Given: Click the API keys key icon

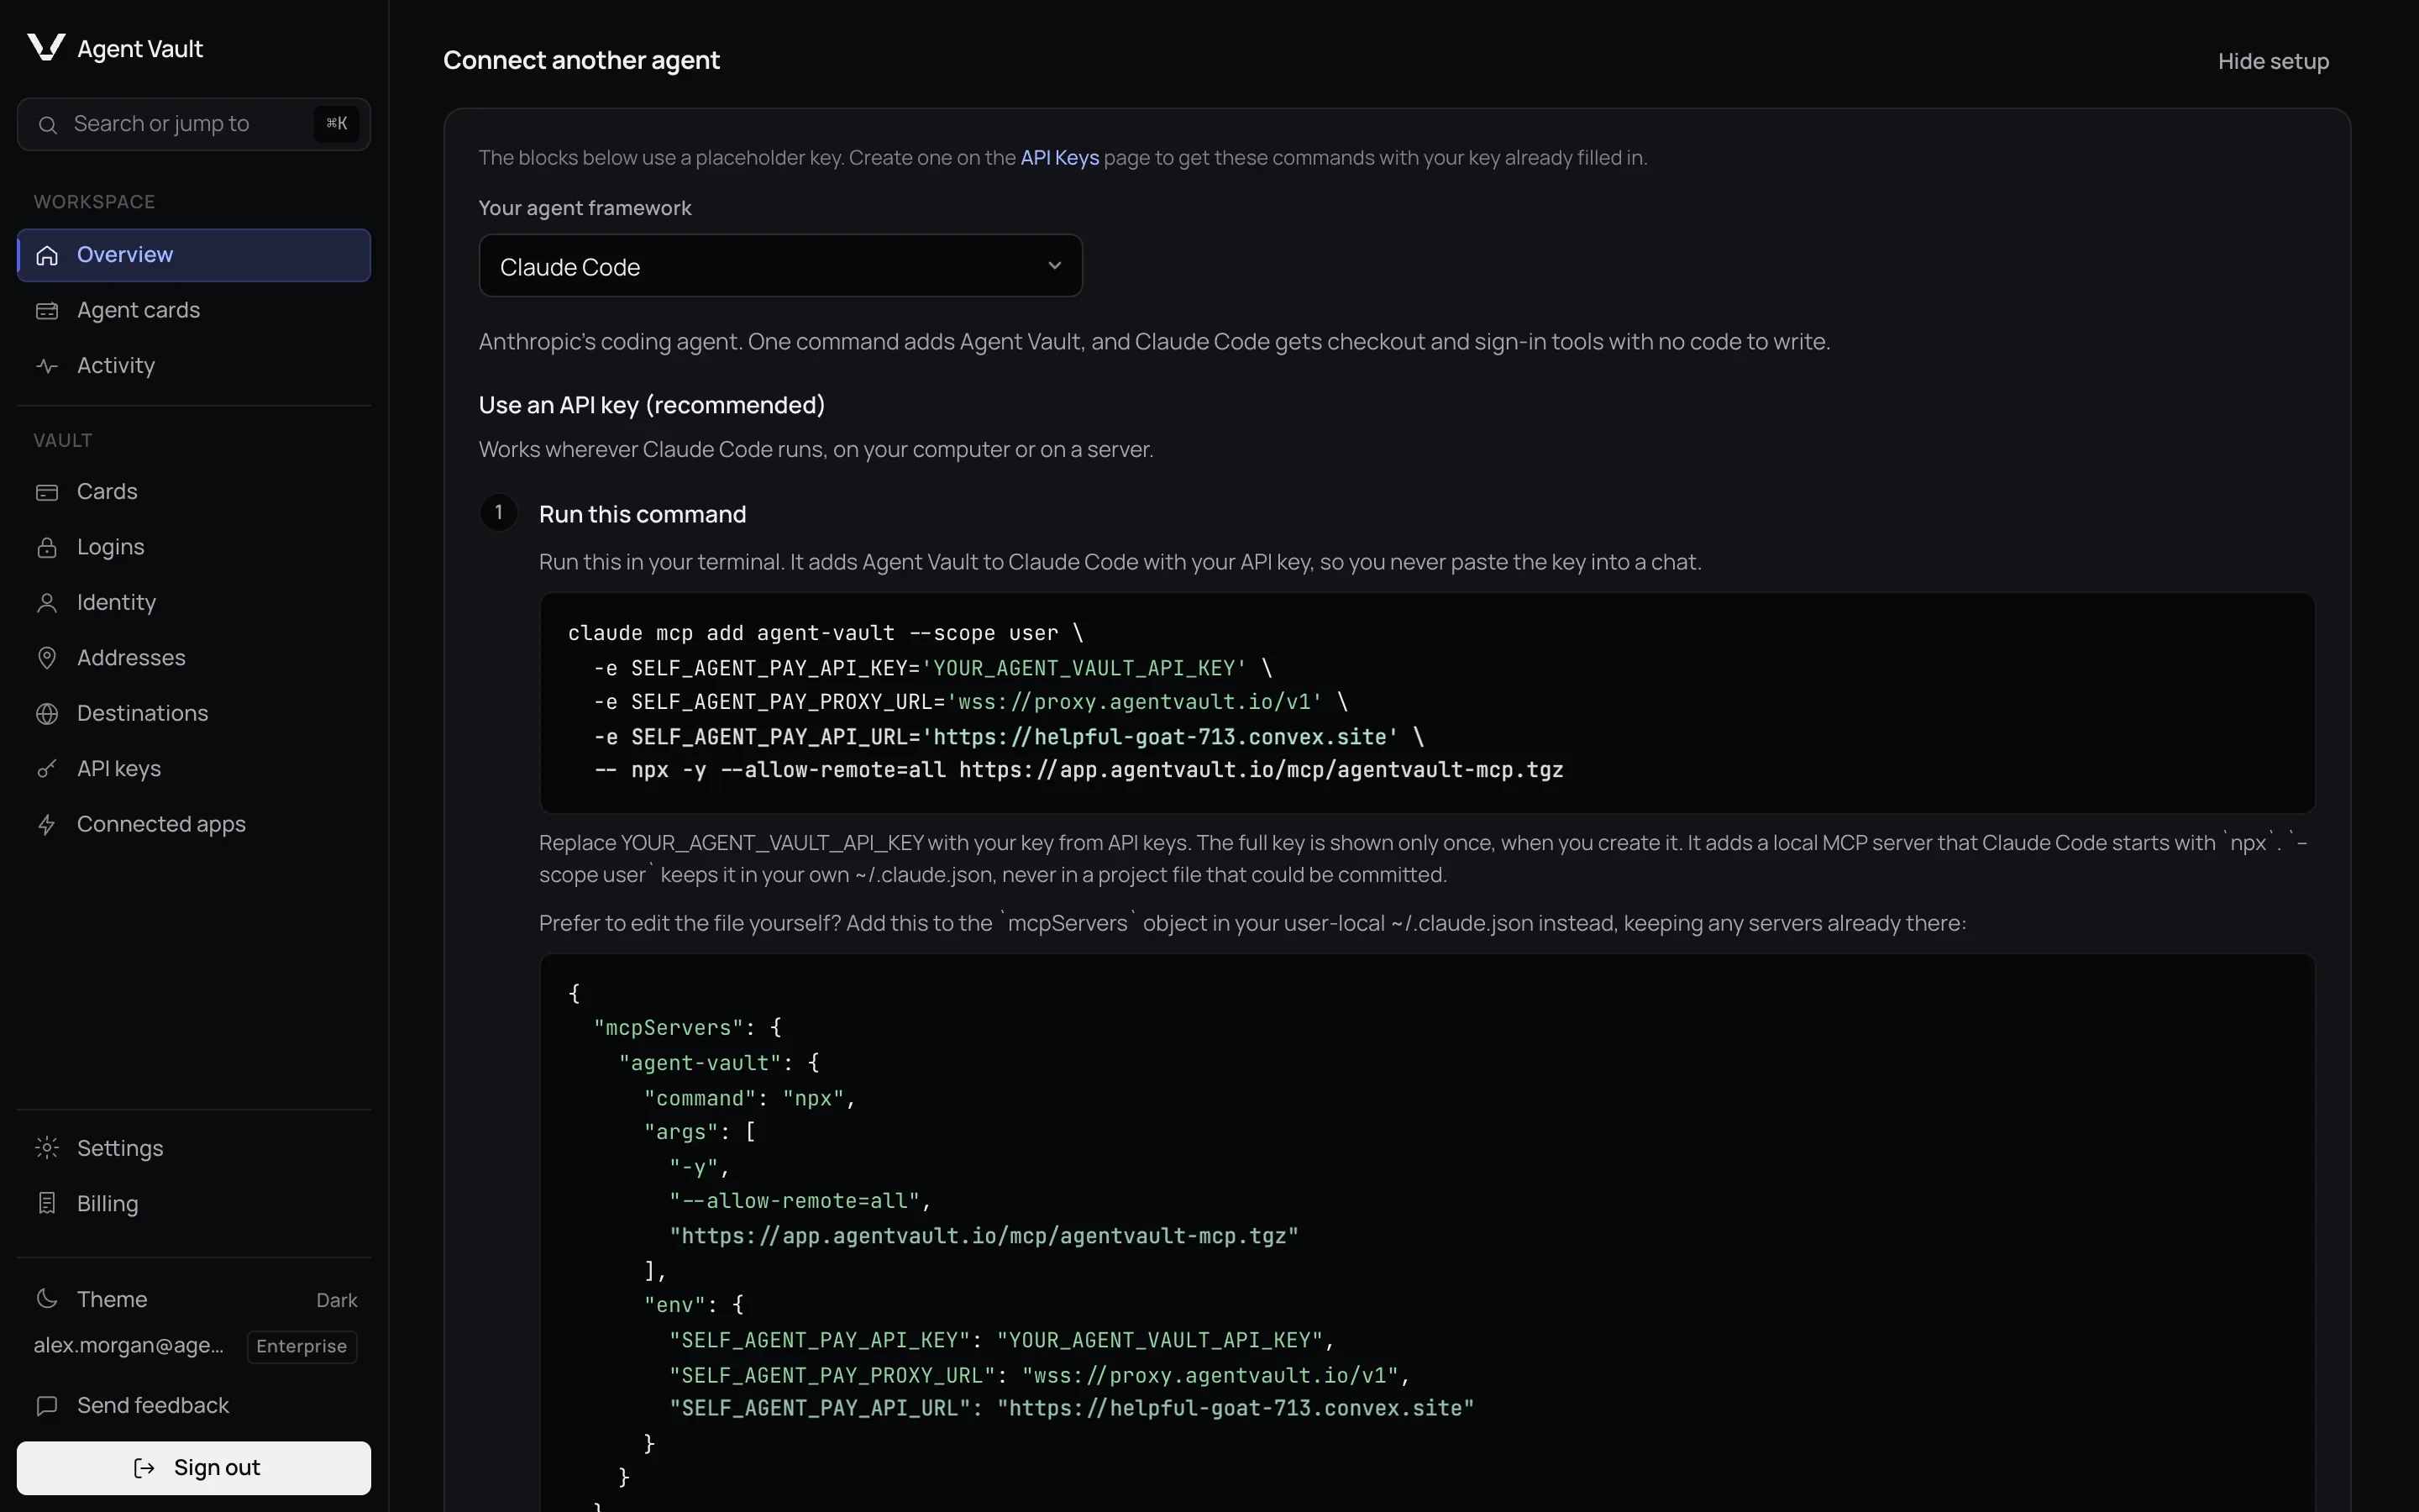Looking at the screenshot, I should pyautogui.click(x=47, y=769).
